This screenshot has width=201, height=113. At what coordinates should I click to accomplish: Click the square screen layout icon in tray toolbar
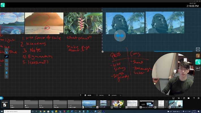point(174,98)
